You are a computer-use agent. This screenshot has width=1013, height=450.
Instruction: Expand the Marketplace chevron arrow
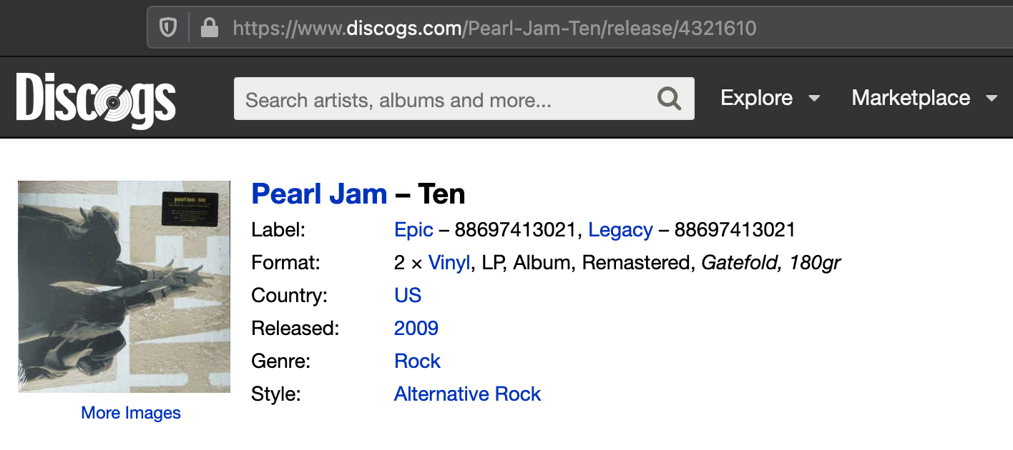993,99
